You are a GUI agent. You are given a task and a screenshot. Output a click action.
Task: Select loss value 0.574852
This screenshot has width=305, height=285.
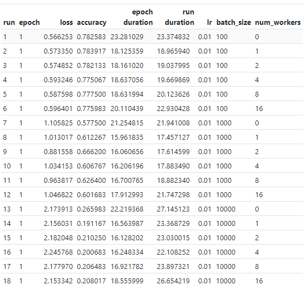click(58, 66)
